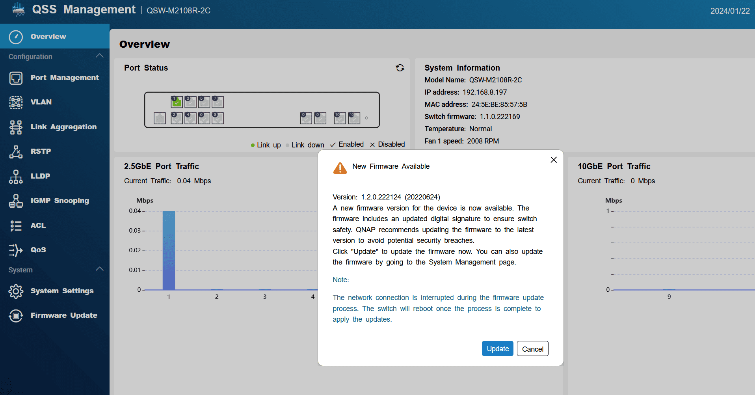Click the blue traffic bar for port 1
755x395 pixels.
(169, 250)
